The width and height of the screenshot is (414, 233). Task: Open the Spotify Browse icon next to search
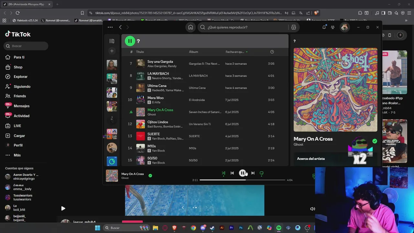coord(294,27)
